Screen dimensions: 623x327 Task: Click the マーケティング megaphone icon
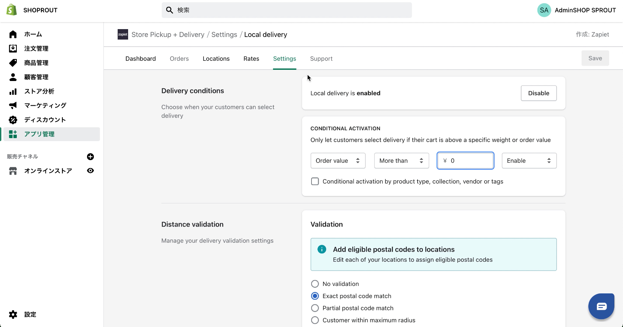[x=13, y=106]
